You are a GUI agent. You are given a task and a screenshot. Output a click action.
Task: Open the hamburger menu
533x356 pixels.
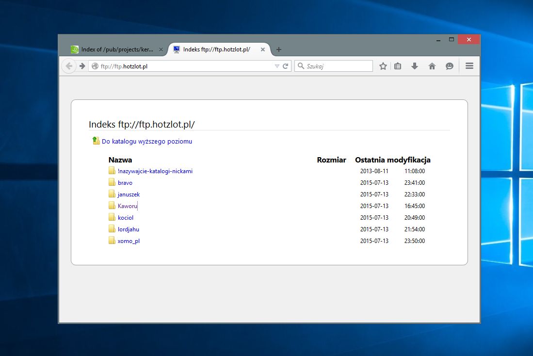(x=469, y=66)
